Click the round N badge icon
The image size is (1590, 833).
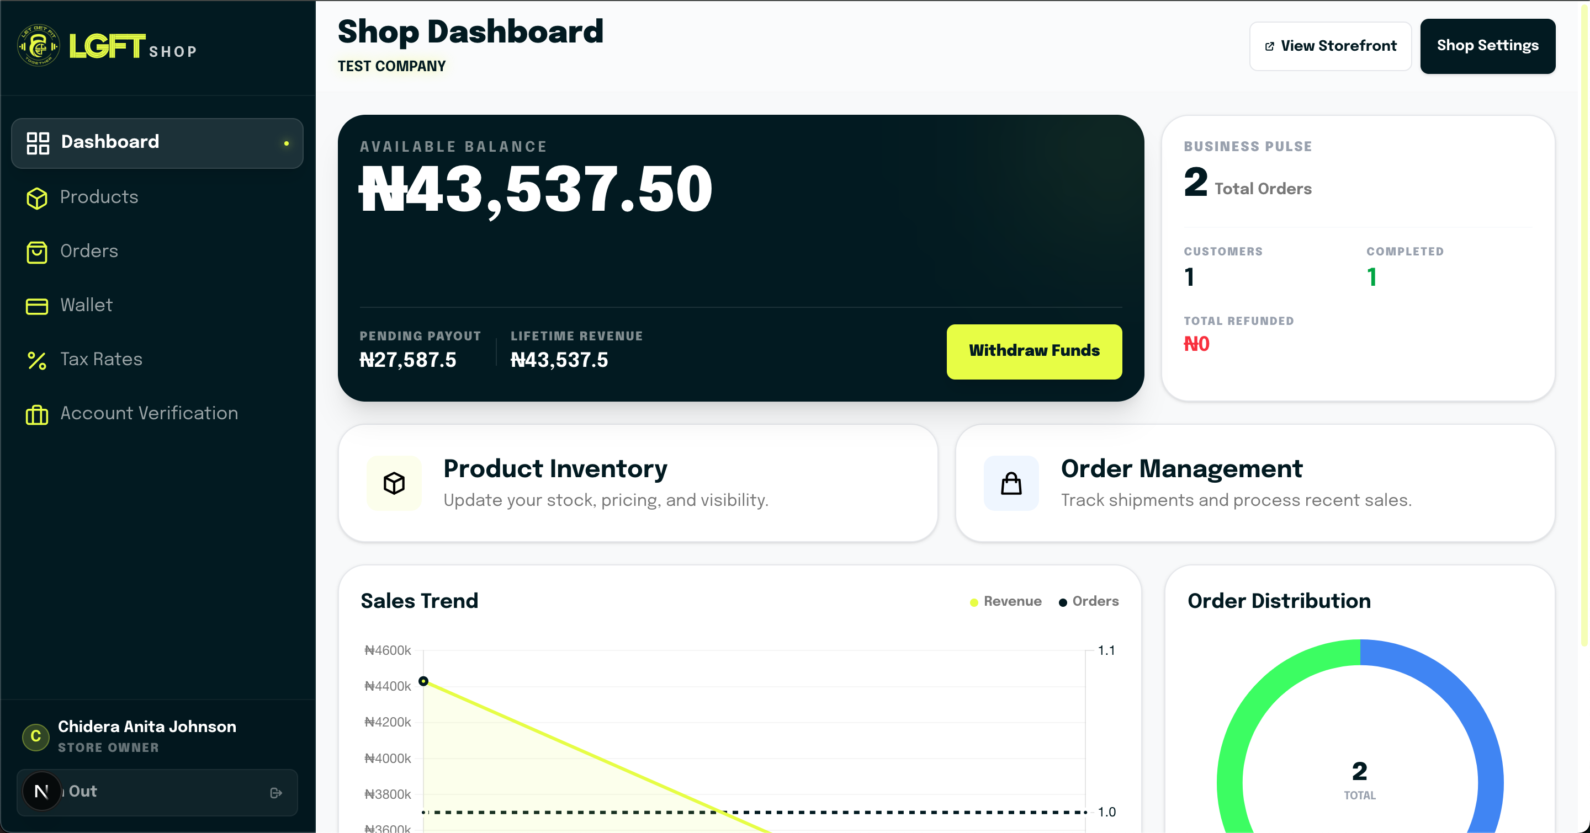41,791
